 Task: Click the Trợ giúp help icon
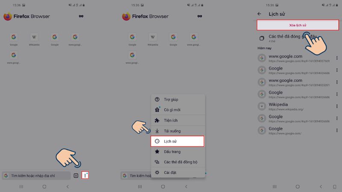(x=157, y=99)
